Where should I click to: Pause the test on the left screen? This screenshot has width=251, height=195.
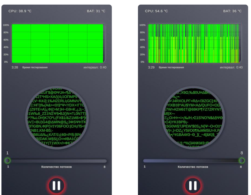click(x=56, y=185)
